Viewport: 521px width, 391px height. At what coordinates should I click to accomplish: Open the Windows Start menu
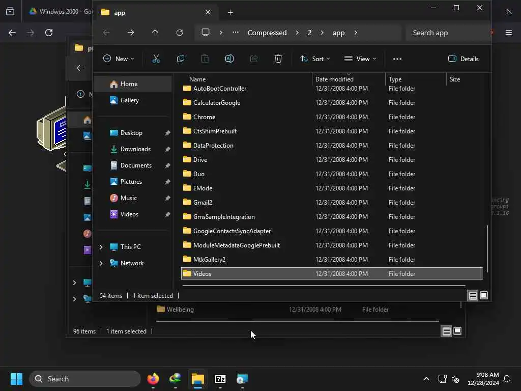[16, 379]
